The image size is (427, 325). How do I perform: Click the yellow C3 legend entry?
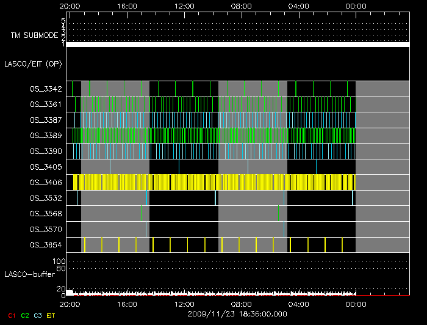[x=38, y=315]
